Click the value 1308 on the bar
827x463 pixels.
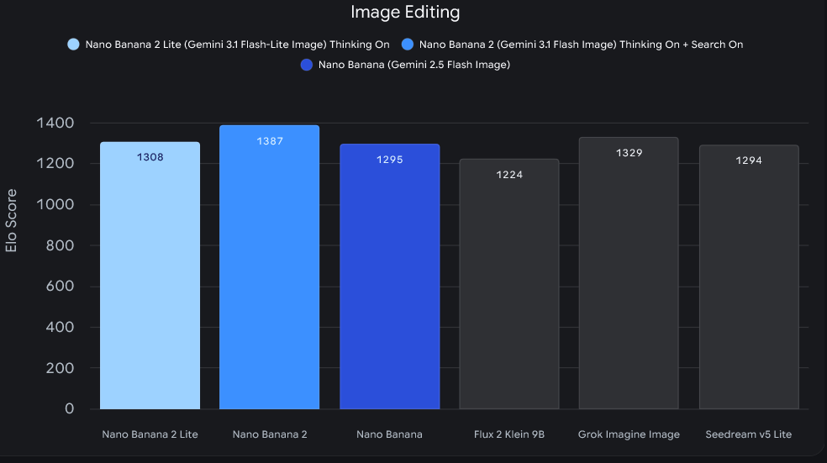tap(150, 157)
